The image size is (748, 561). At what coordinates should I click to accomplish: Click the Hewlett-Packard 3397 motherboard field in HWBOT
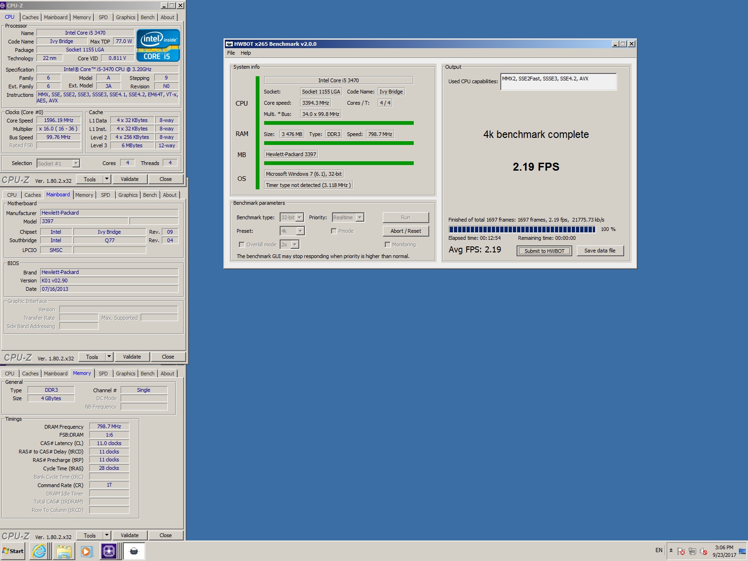[x=291, y=154]
